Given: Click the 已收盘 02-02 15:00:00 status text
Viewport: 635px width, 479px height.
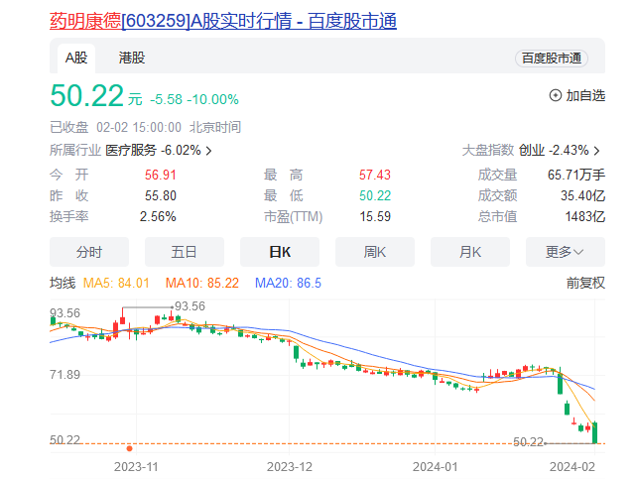Looking at the screenshot, I should click(146, 127).
